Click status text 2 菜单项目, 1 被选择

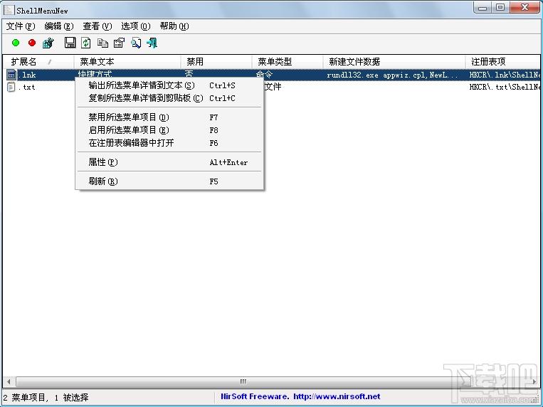[x=46, y=397]
